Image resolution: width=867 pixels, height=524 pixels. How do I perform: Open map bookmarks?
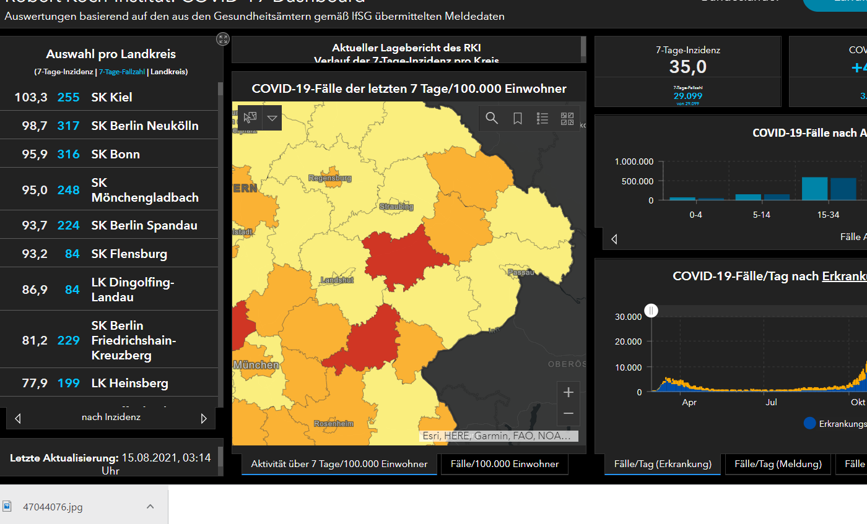click(518, 118)
